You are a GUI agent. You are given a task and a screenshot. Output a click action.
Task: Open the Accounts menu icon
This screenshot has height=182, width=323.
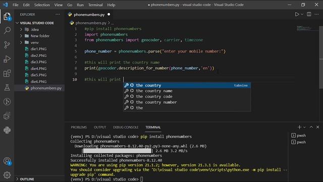coord(7,161)
